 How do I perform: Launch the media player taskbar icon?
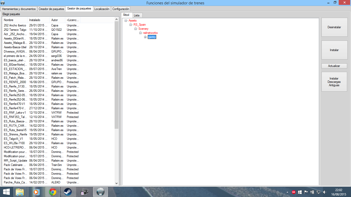pyautogui.click(x=36, y=192)
